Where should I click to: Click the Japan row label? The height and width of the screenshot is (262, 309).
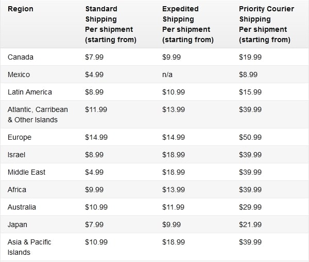pos(18,224)
